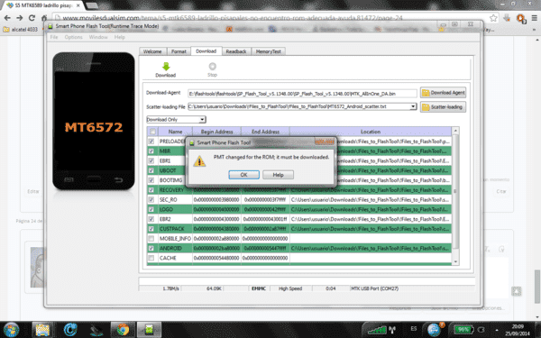
Task: Click the browser Forward arrow
Action: tap(20, 18)
